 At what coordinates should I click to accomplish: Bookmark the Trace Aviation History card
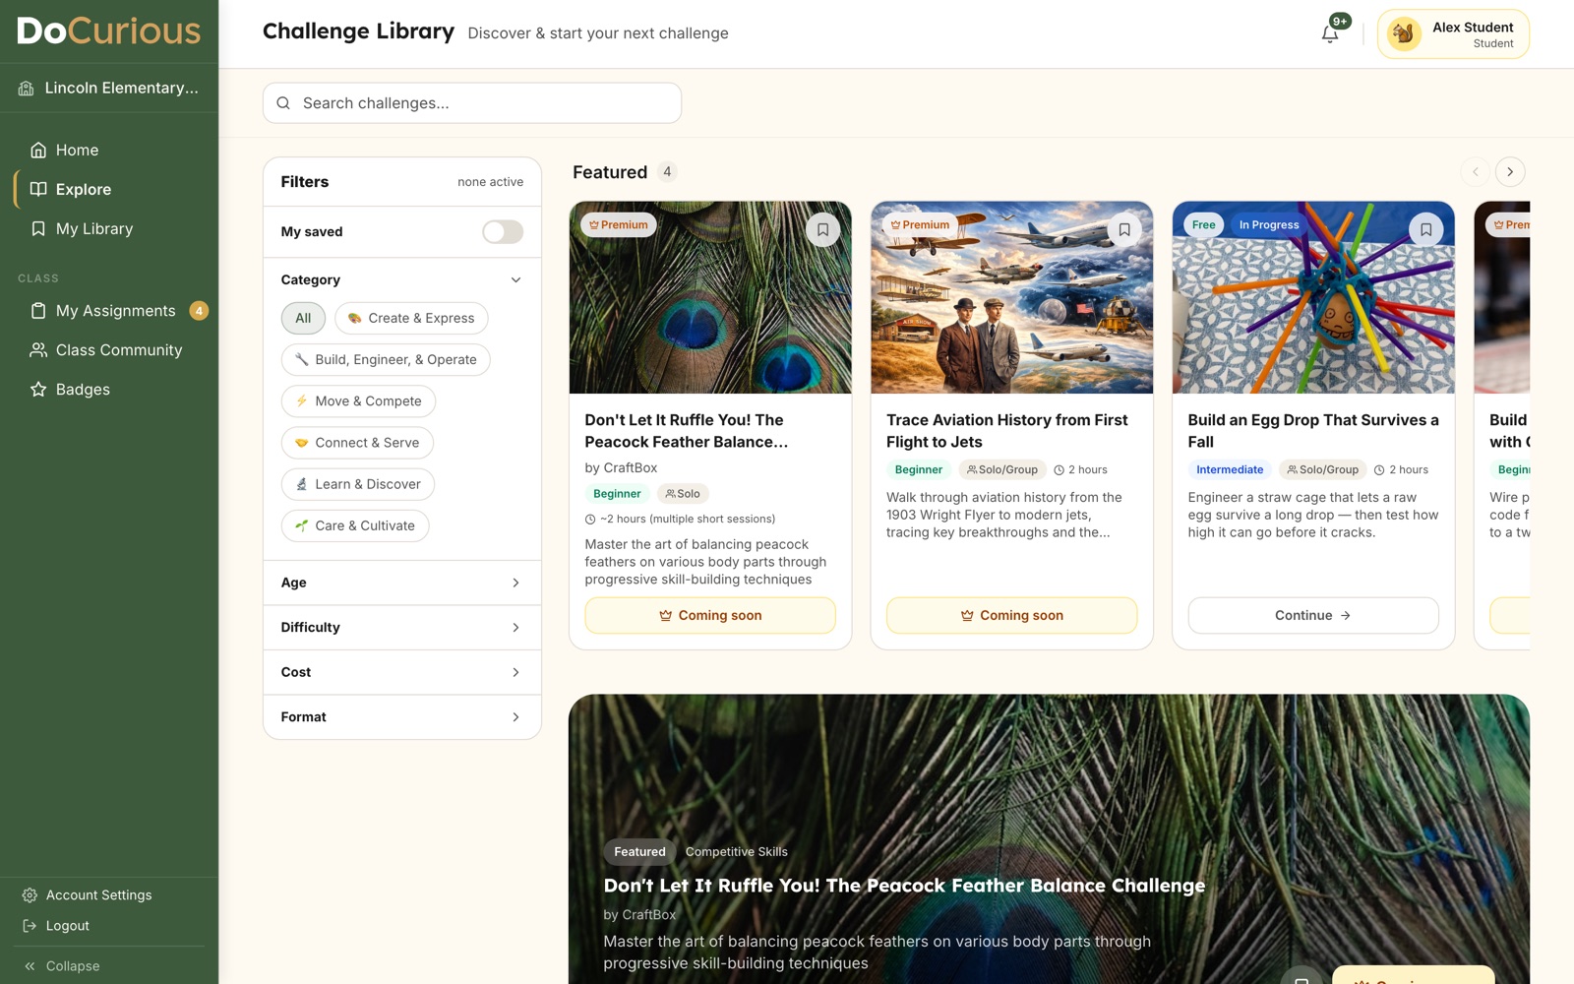point(1124,229)
